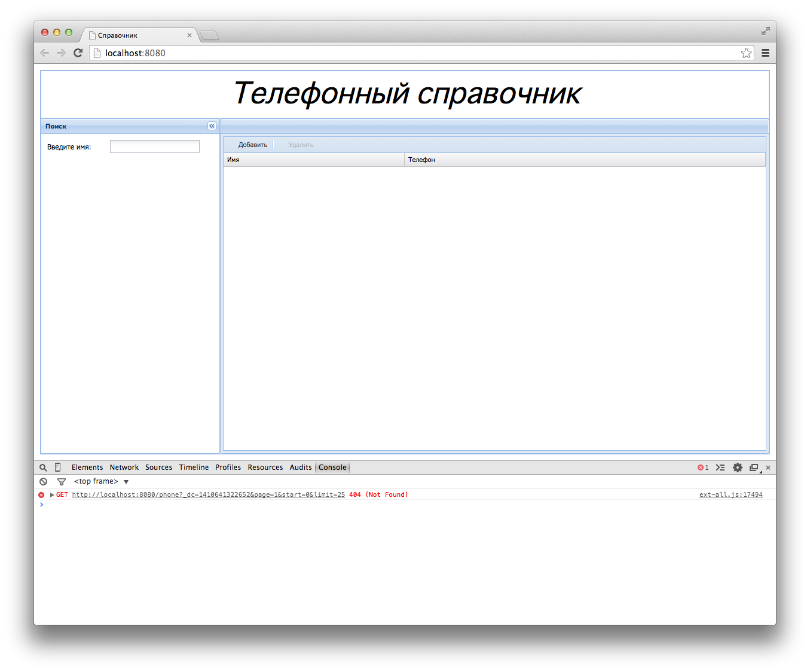Image resolution: width=810 pixels, height=672 pixels.
Task: Click the 404 (Not Found) error text
Action: (378, 495)
